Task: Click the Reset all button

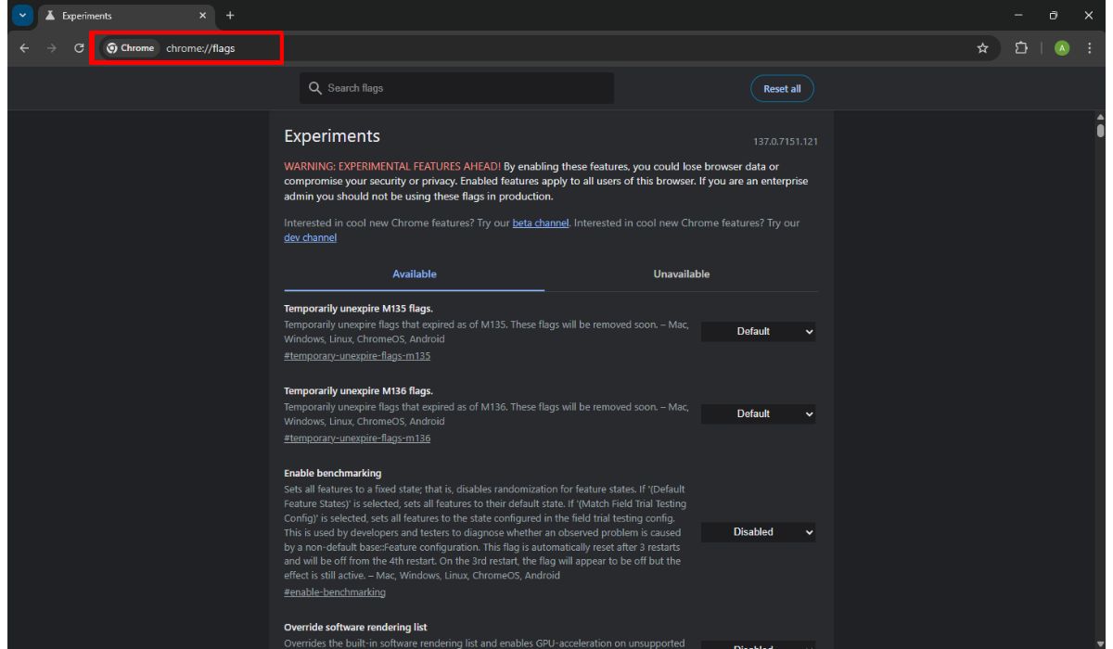Action: (782, 89)
